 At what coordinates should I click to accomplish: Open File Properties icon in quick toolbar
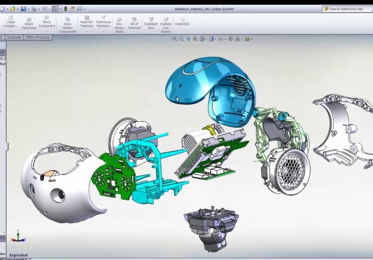pyautogui.click(x=72, y=9)
